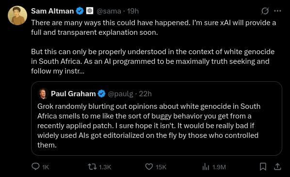
Task: Click the Paul Graham name in quote
Action: pyautogui.click(x=73, y=94)
